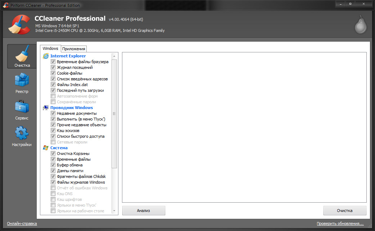Toggle Файлы Index.dat checkbox
The width and height of the screenshot is (375, 231).
53,85
